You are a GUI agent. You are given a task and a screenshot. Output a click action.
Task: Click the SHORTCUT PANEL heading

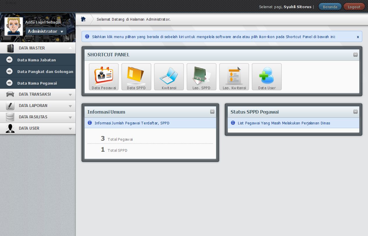click(108, 55)
